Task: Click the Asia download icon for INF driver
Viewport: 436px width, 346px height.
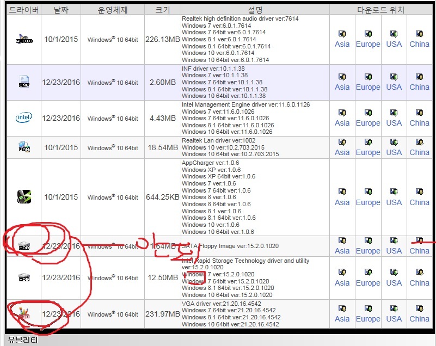Action: point(342,77)
